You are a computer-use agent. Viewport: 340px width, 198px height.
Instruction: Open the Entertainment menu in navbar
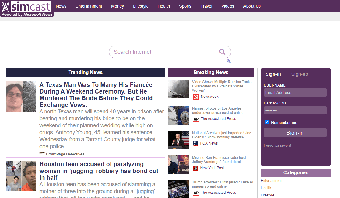(x=89, y=6)
